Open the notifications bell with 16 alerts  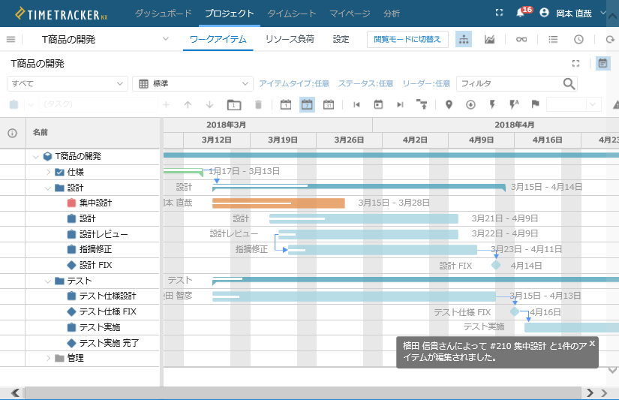pos(521,14)
